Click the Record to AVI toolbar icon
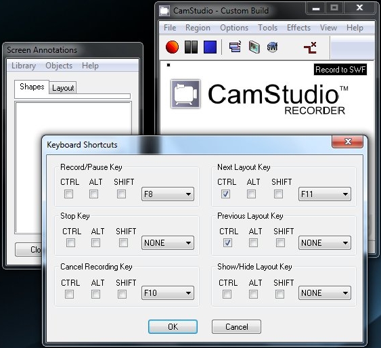 (254, 47)
